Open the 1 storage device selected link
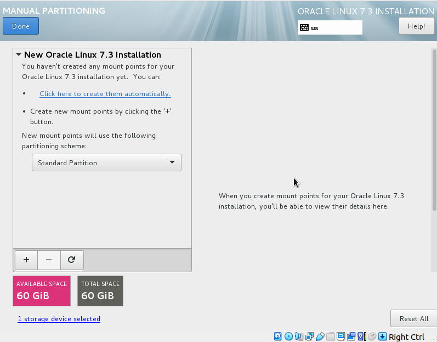 point(59,319)
